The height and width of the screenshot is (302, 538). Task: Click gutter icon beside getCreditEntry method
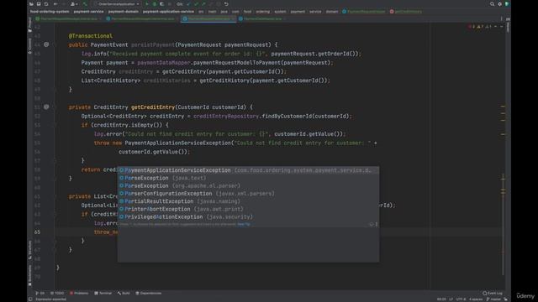click(46, 107)
